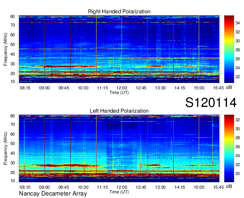Click the 20 tick on the Left Handed colorbar
This screenshot has width=244, height=198.
tap(238, 174)
